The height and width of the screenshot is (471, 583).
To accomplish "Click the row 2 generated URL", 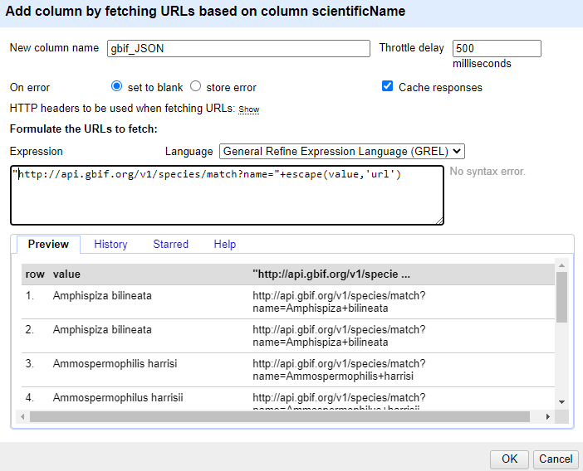I will 339,336.
